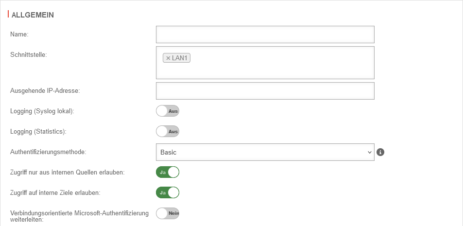Enable Microsoft-Authentifizierung weiterleiten switch

coord(168,213)
